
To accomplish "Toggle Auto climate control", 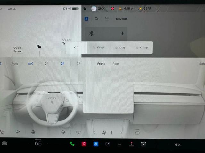I will point(15,64).
